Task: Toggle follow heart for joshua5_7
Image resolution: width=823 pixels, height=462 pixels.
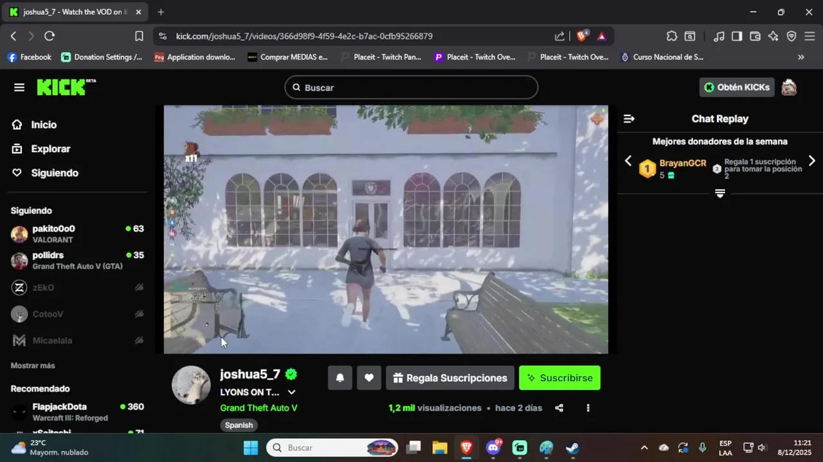Action: coord(369,378)
